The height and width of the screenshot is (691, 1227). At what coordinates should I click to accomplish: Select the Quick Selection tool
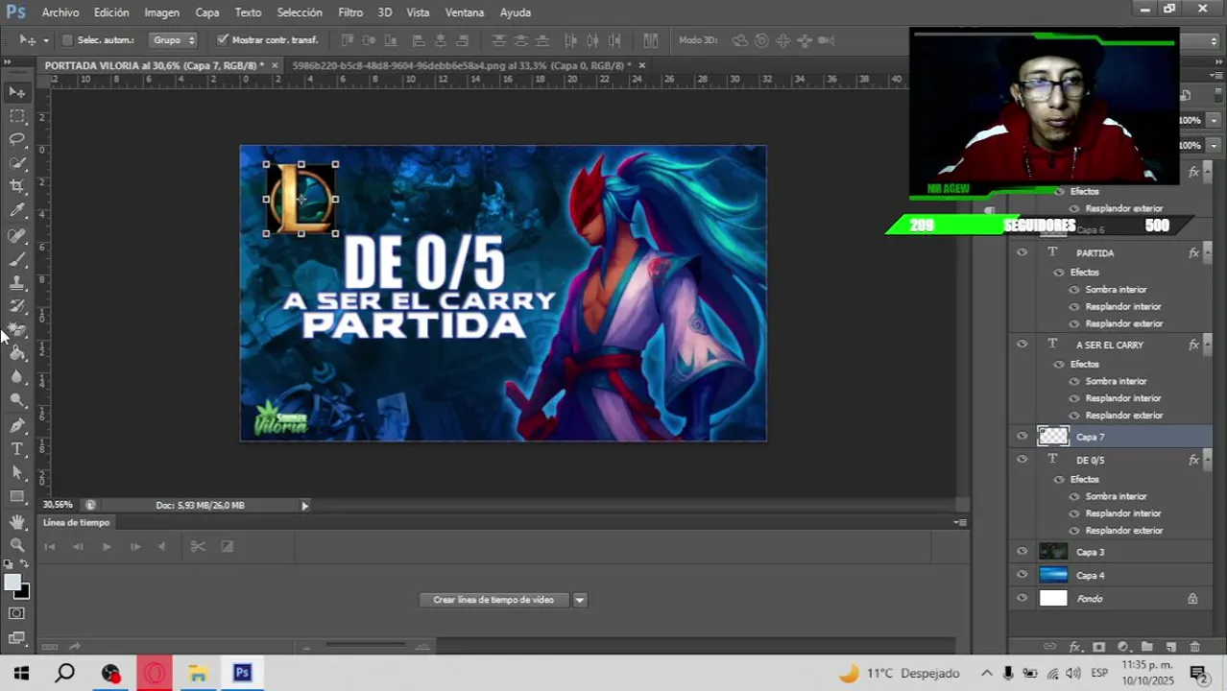pos(17,163)
